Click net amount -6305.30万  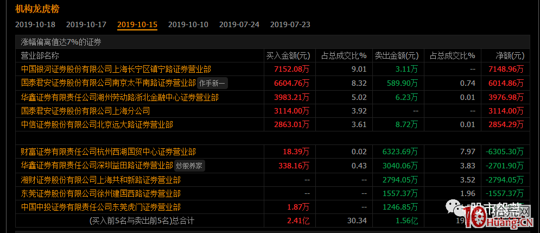click(505, 152)
